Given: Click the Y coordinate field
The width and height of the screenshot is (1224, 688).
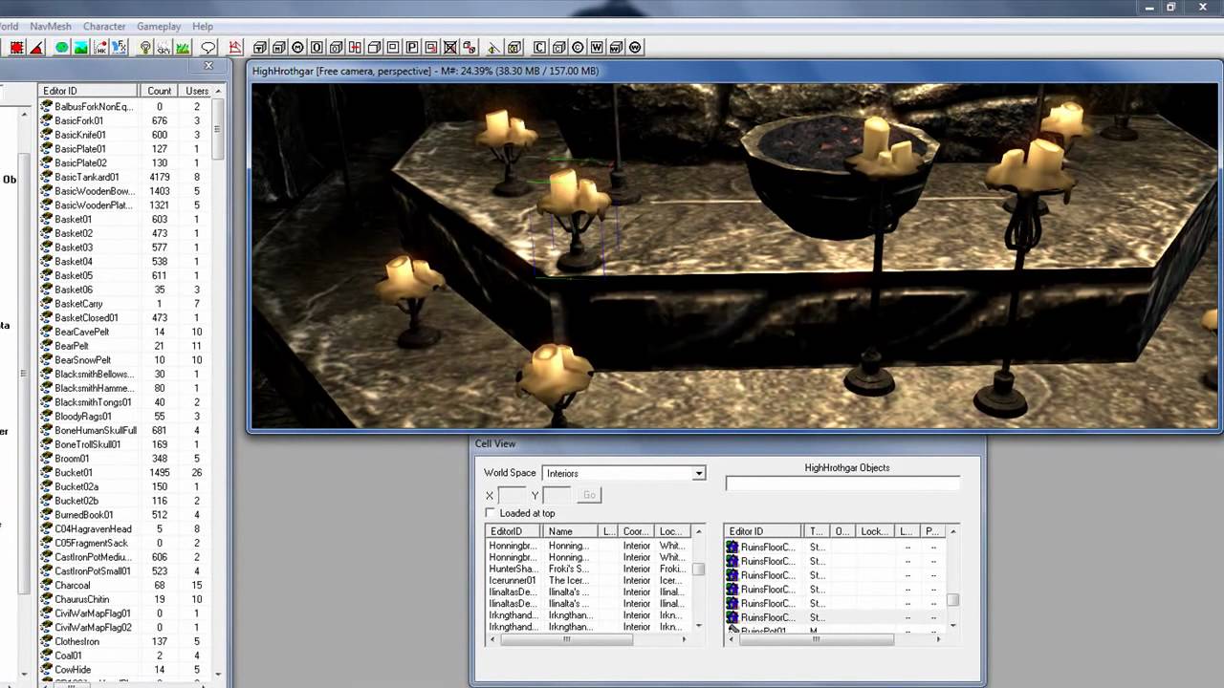Looking at the screenshot, I should (x=557, y=495).
